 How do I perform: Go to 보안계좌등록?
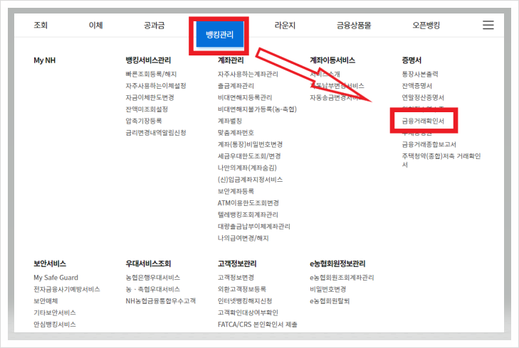pyautogui.click(x=236, y=191)
